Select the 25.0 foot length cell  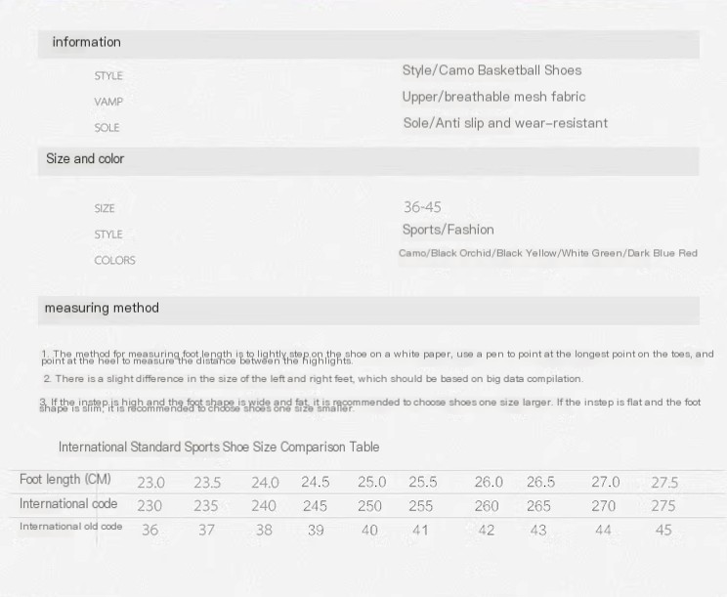tap(371, 482)
